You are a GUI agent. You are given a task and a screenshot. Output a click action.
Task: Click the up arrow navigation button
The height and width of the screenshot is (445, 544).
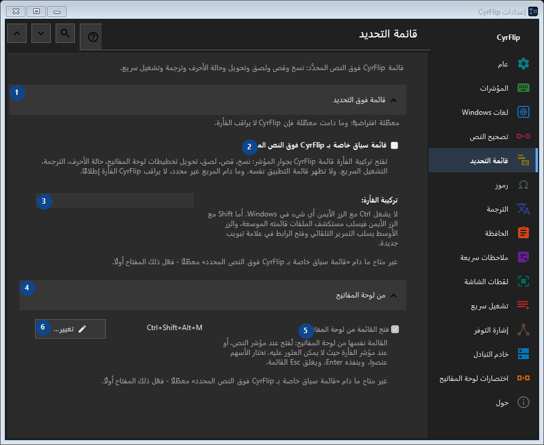click(x=17, y=33)
